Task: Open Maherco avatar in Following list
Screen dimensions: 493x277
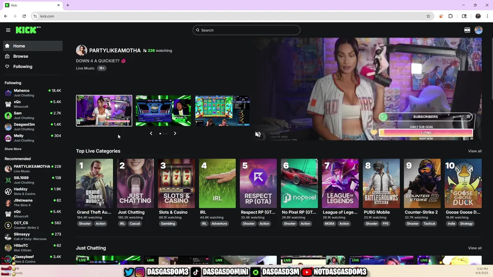Action: (8, 93)
